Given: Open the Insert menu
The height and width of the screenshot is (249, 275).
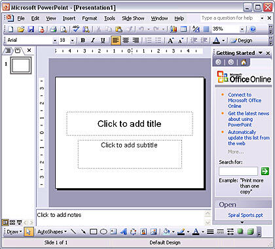Looking at the screenshot, I should 69,18.
